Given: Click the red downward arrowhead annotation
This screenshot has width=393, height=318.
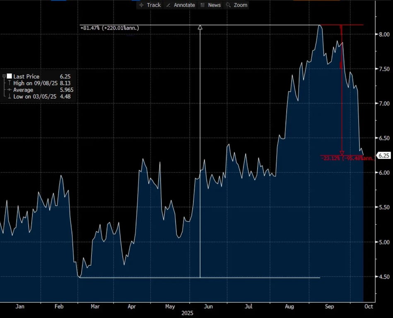Looking at the screenshot, I should pos(342,153).
